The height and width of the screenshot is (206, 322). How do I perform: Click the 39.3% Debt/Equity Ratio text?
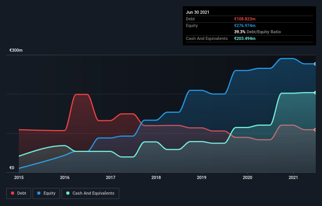[x=258, y=32]
